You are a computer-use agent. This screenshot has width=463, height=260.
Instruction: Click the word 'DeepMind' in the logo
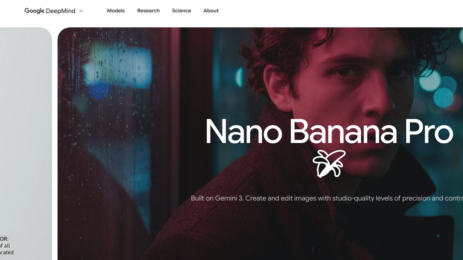tap(61, 11)
